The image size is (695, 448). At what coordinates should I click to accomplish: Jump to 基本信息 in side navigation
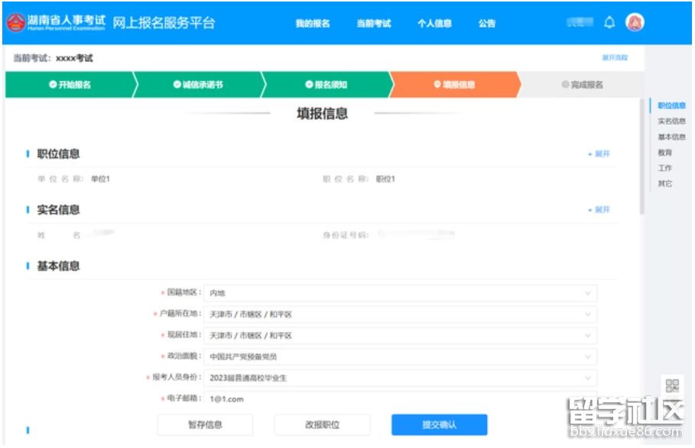point(671,137)
